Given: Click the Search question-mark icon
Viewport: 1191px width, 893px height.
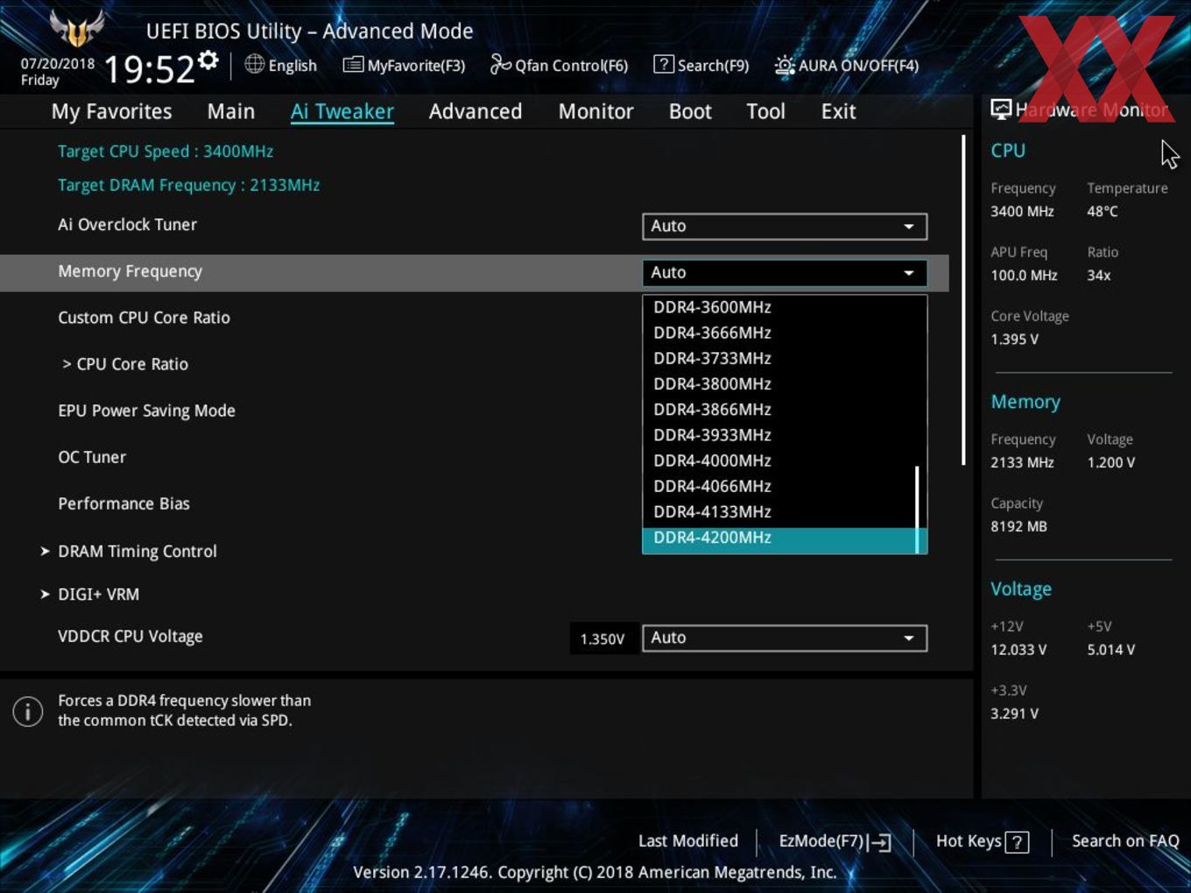Looking at the screenshot, I should (664, 64).
